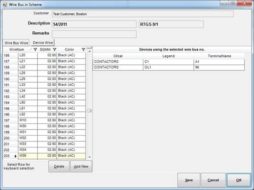Click the scroll down arrow of wire list

[x=90, y=157]
